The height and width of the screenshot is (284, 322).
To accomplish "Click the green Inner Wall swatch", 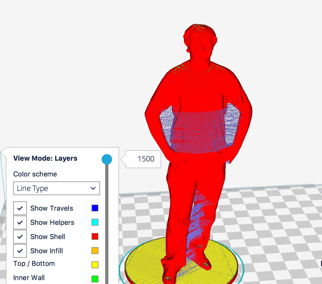I will pos(95,279).
